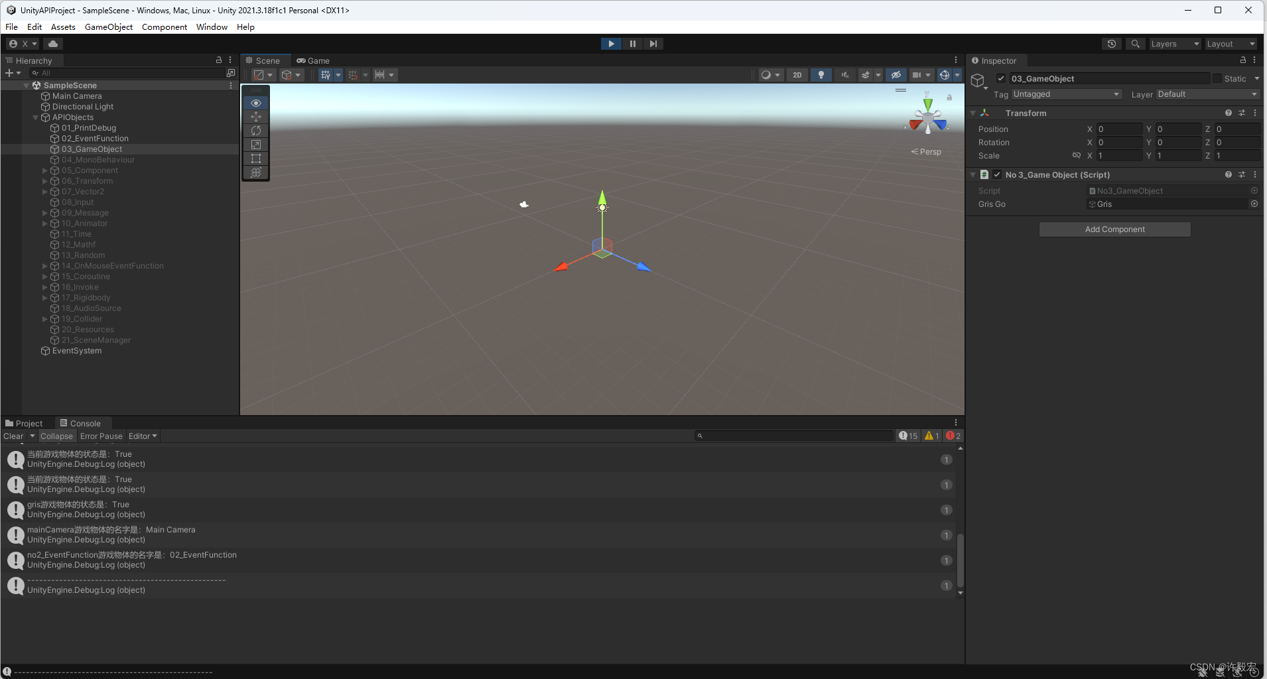
Task: Uncheck the No 3_Game Object script checkbox
Action: 998,174
